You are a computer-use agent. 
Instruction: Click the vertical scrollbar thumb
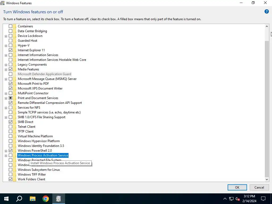pos(267,109)
